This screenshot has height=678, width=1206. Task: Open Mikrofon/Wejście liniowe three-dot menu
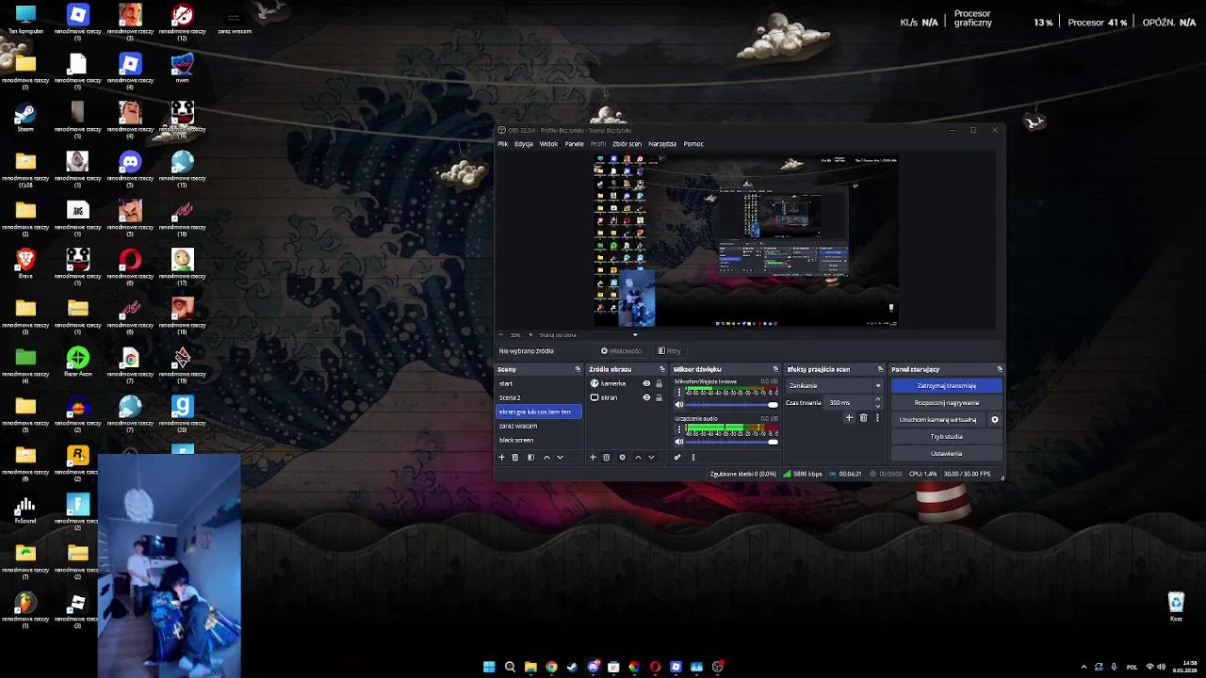pyautogui.click(x=678, y=393)
